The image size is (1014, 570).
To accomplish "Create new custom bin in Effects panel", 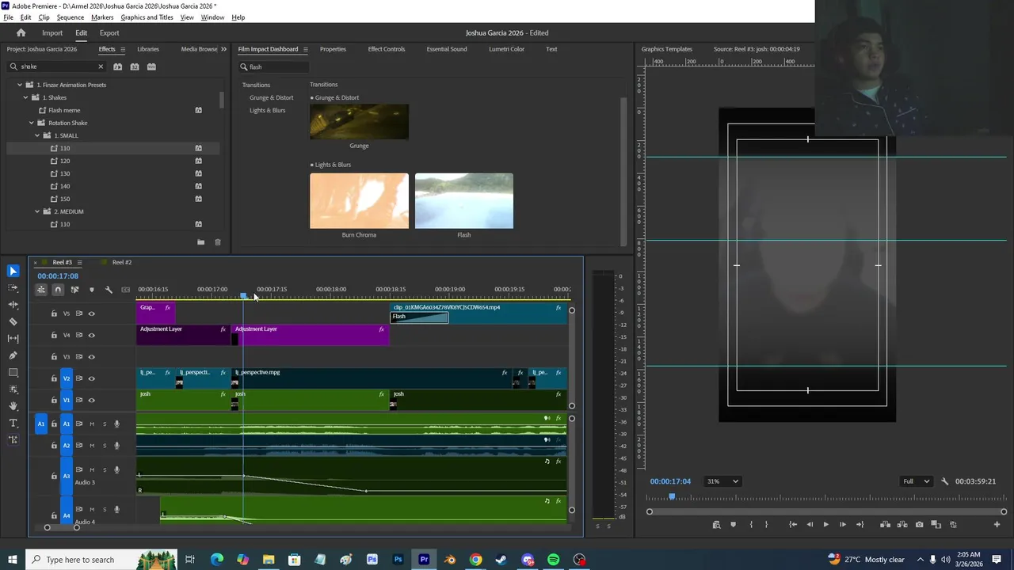I will click(200, 242).
